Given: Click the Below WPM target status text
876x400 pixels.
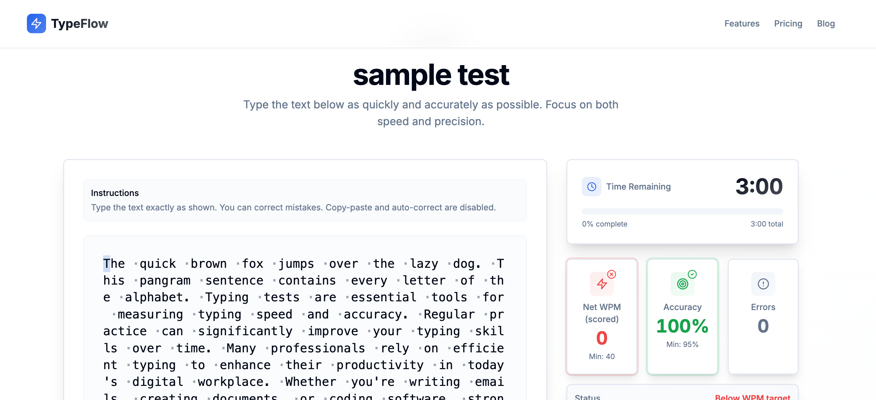Looking at the screenshot, I should [x=752, y=397].
